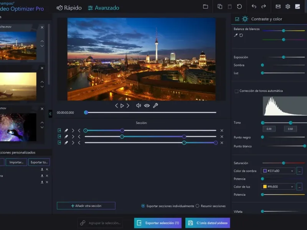Open the Color de luz dropdown
Image resolution: width=307 pixels, height=230 pixels.
tap(278, 187)
